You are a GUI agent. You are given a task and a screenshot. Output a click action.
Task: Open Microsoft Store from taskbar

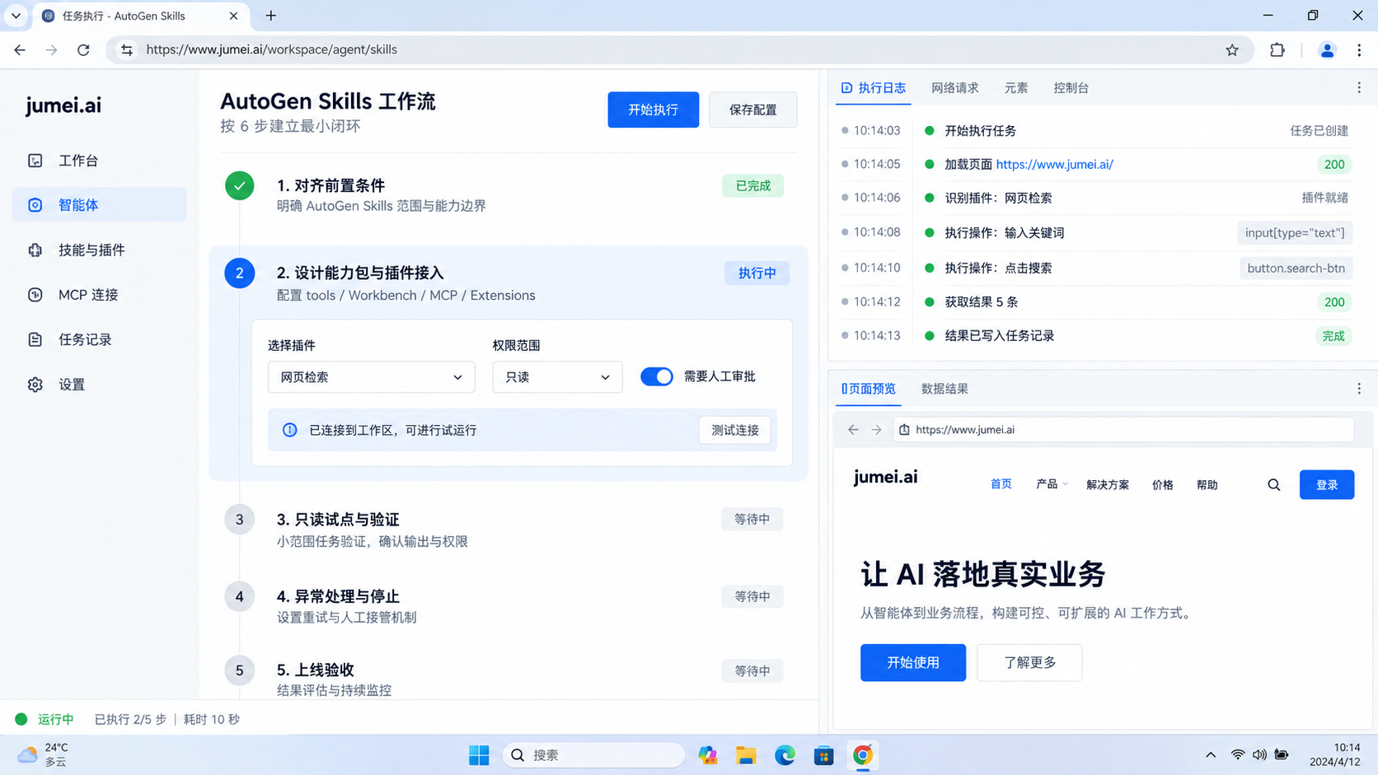824,755
